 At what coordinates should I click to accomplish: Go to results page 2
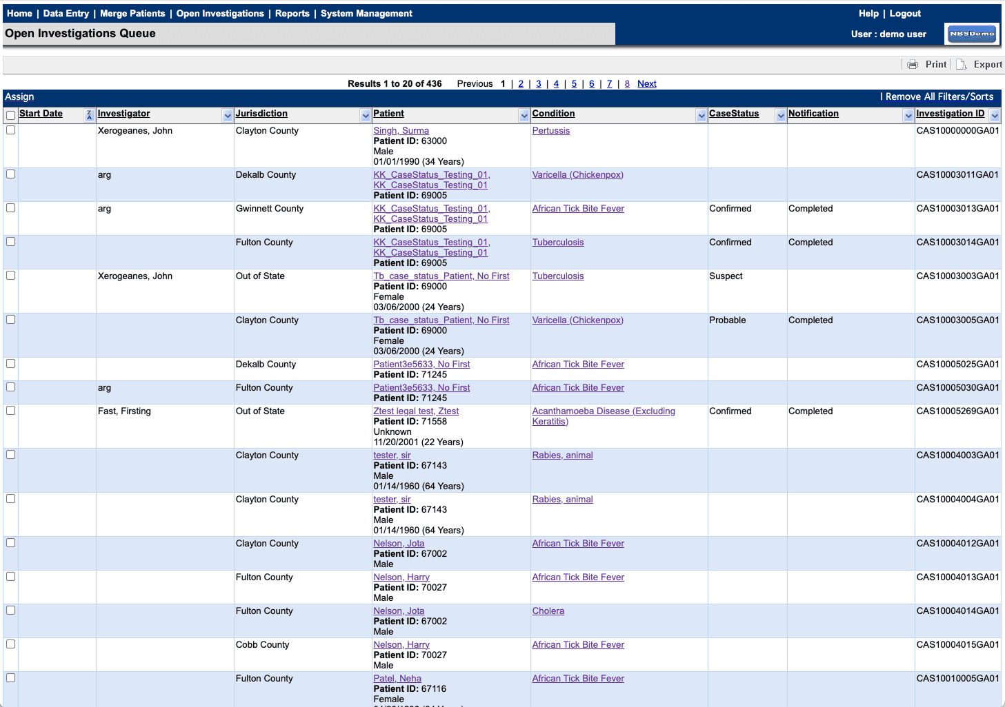[521, 84]
